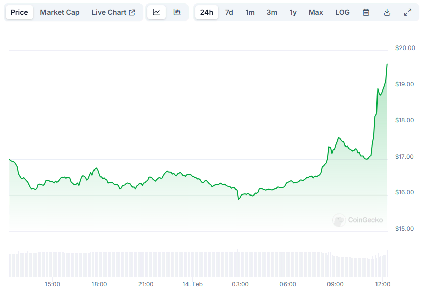Switch to candlestick chart view
Screen dimensions: 424x292
tap(177, 12)
